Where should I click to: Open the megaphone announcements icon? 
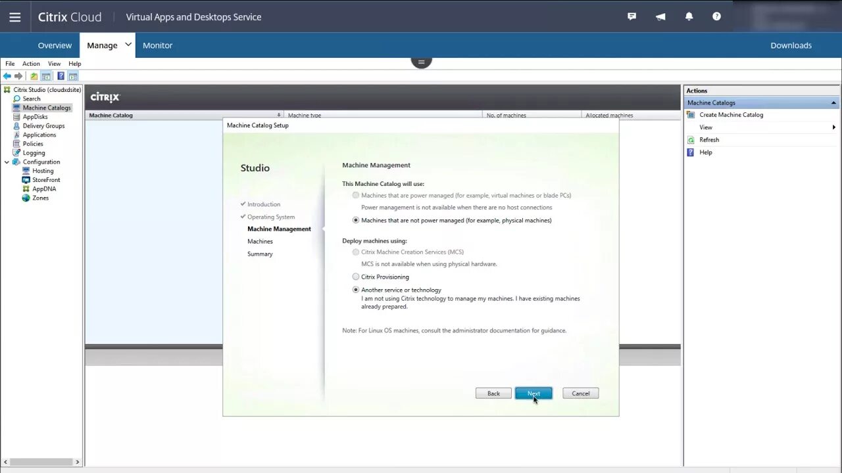(660, 16)
